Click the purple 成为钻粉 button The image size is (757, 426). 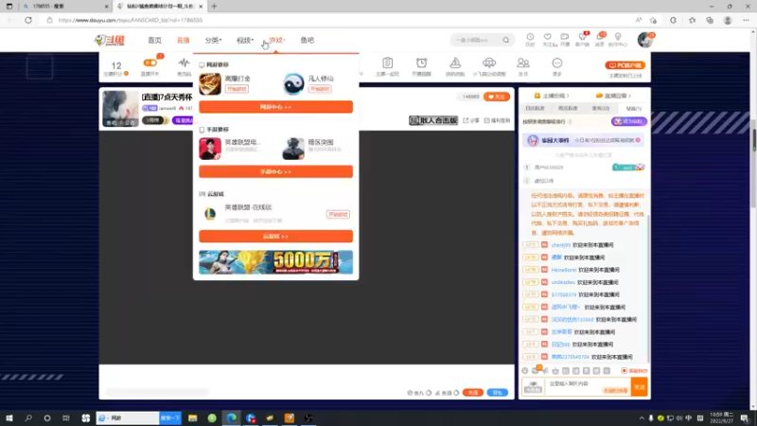pyautogui.click(x=629, y=121)
